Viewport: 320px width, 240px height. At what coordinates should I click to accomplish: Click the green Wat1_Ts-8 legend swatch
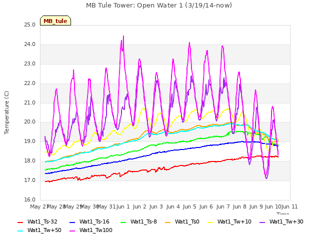(123, 222)
